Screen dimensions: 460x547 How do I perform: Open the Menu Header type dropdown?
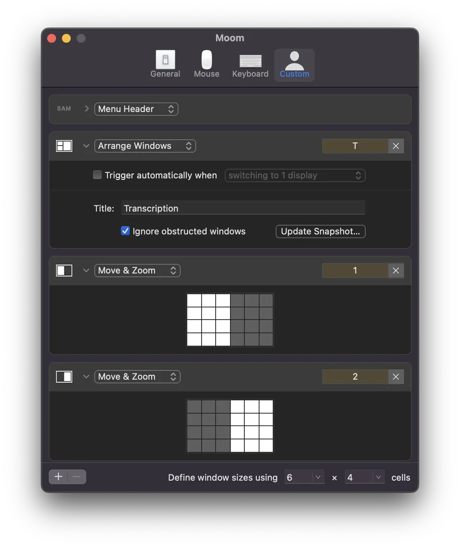pos(136,109)
